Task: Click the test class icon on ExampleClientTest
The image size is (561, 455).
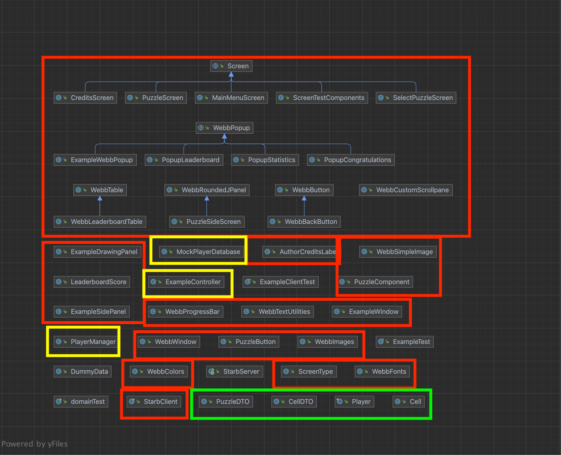Action: [x=248, y=282]
